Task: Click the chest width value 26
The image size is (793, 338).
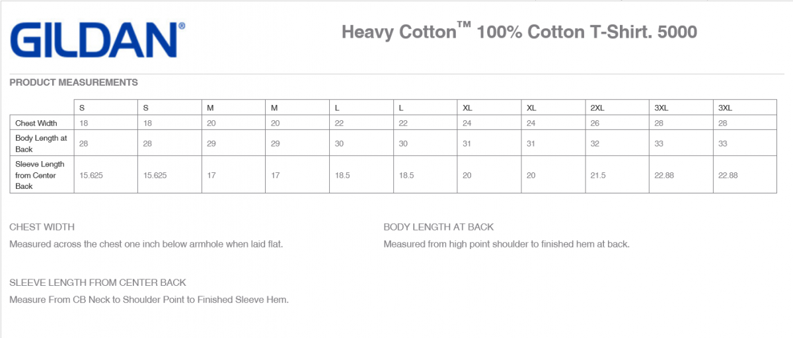Action: pyautogui.click(x=595, y=123)
